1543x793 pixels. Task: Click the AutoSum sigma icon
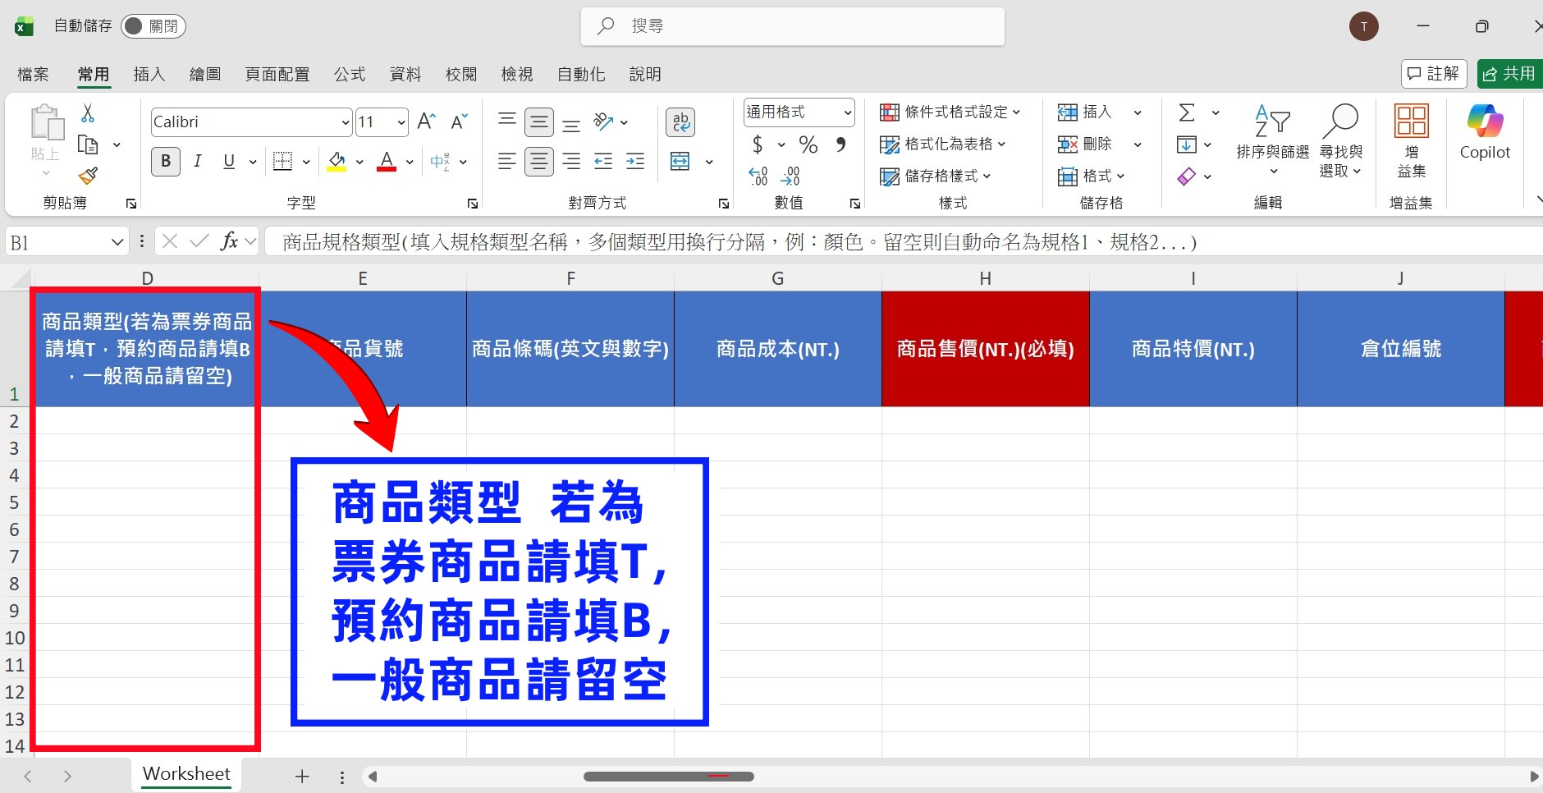click(x=1187, y=112)
